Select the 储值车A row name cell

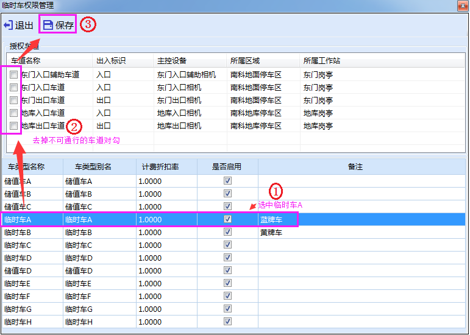coord(32,181)
